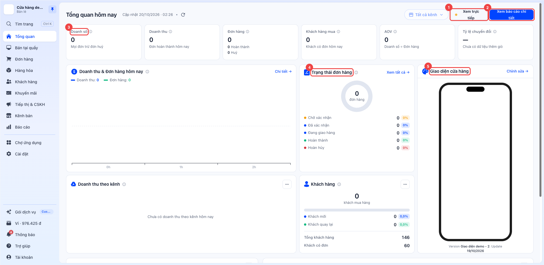Screen dimensions: 544x265
Task: Go to Bán tại quầy
Action: (x=30, y=48)
